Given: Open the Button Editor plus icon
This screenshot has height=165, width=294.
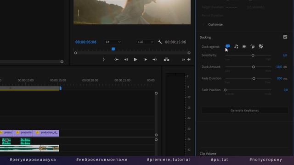Looking at the screenshot, I should coord(189,60).
